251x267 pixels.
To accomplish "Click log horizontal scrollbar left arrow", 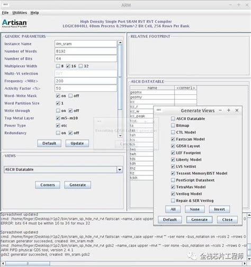I will (3, 263).
